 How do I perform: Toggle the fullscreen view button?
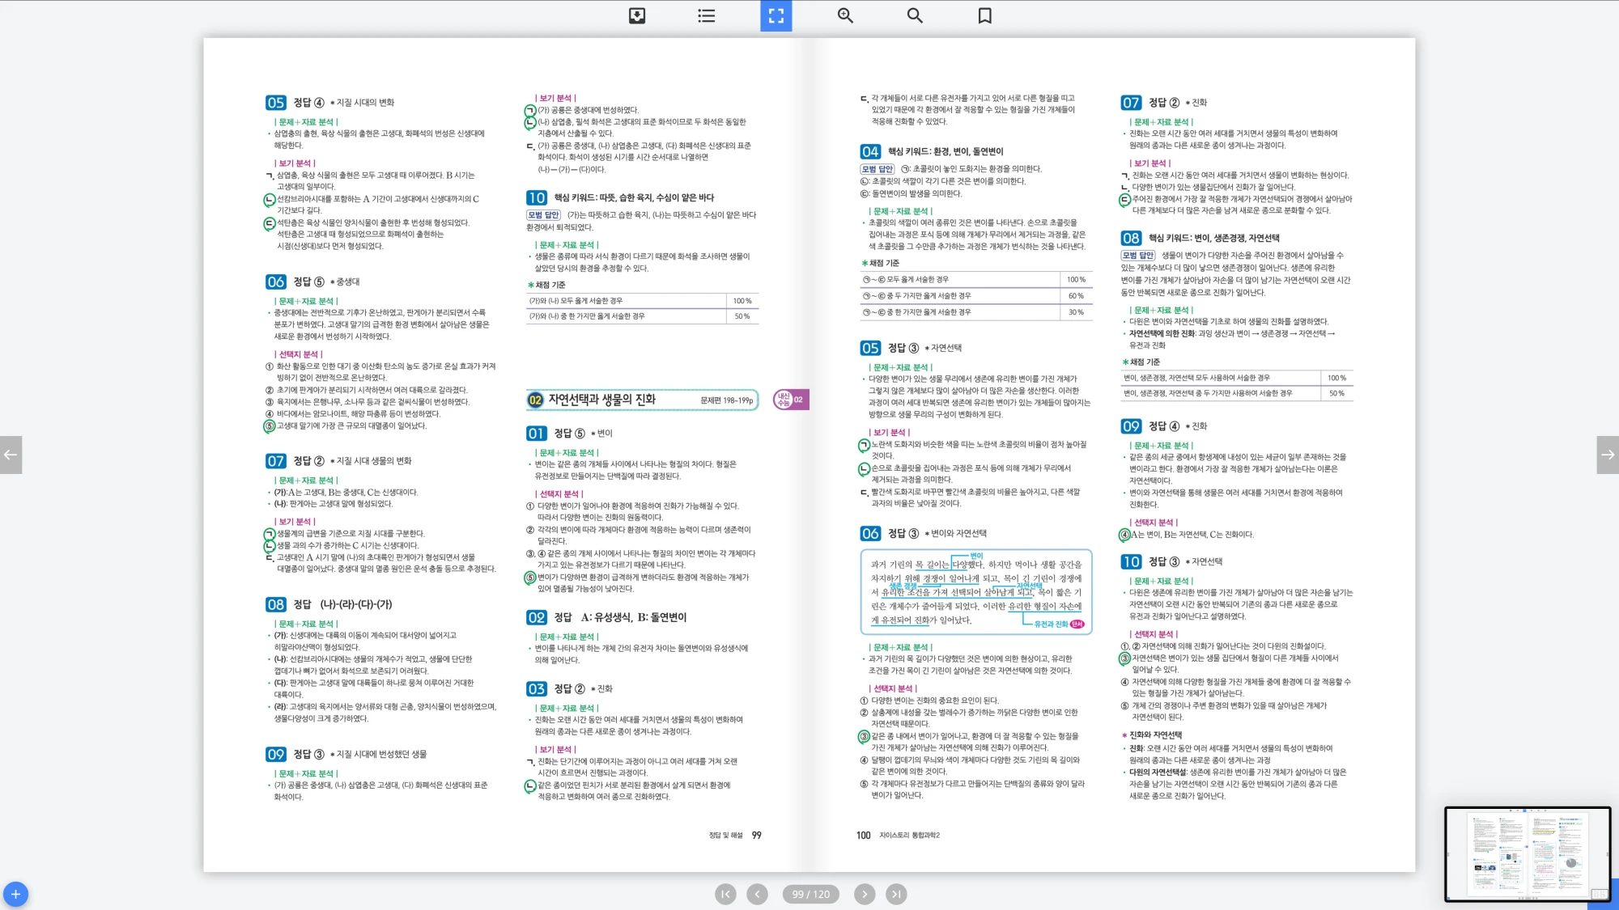[x=776, y=15]
